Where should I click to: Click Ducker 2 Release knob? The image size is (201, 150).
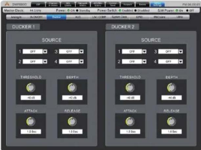click(x=171, y=121)
